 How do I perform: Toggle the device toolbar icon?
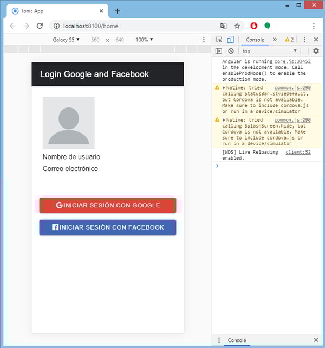230,40
